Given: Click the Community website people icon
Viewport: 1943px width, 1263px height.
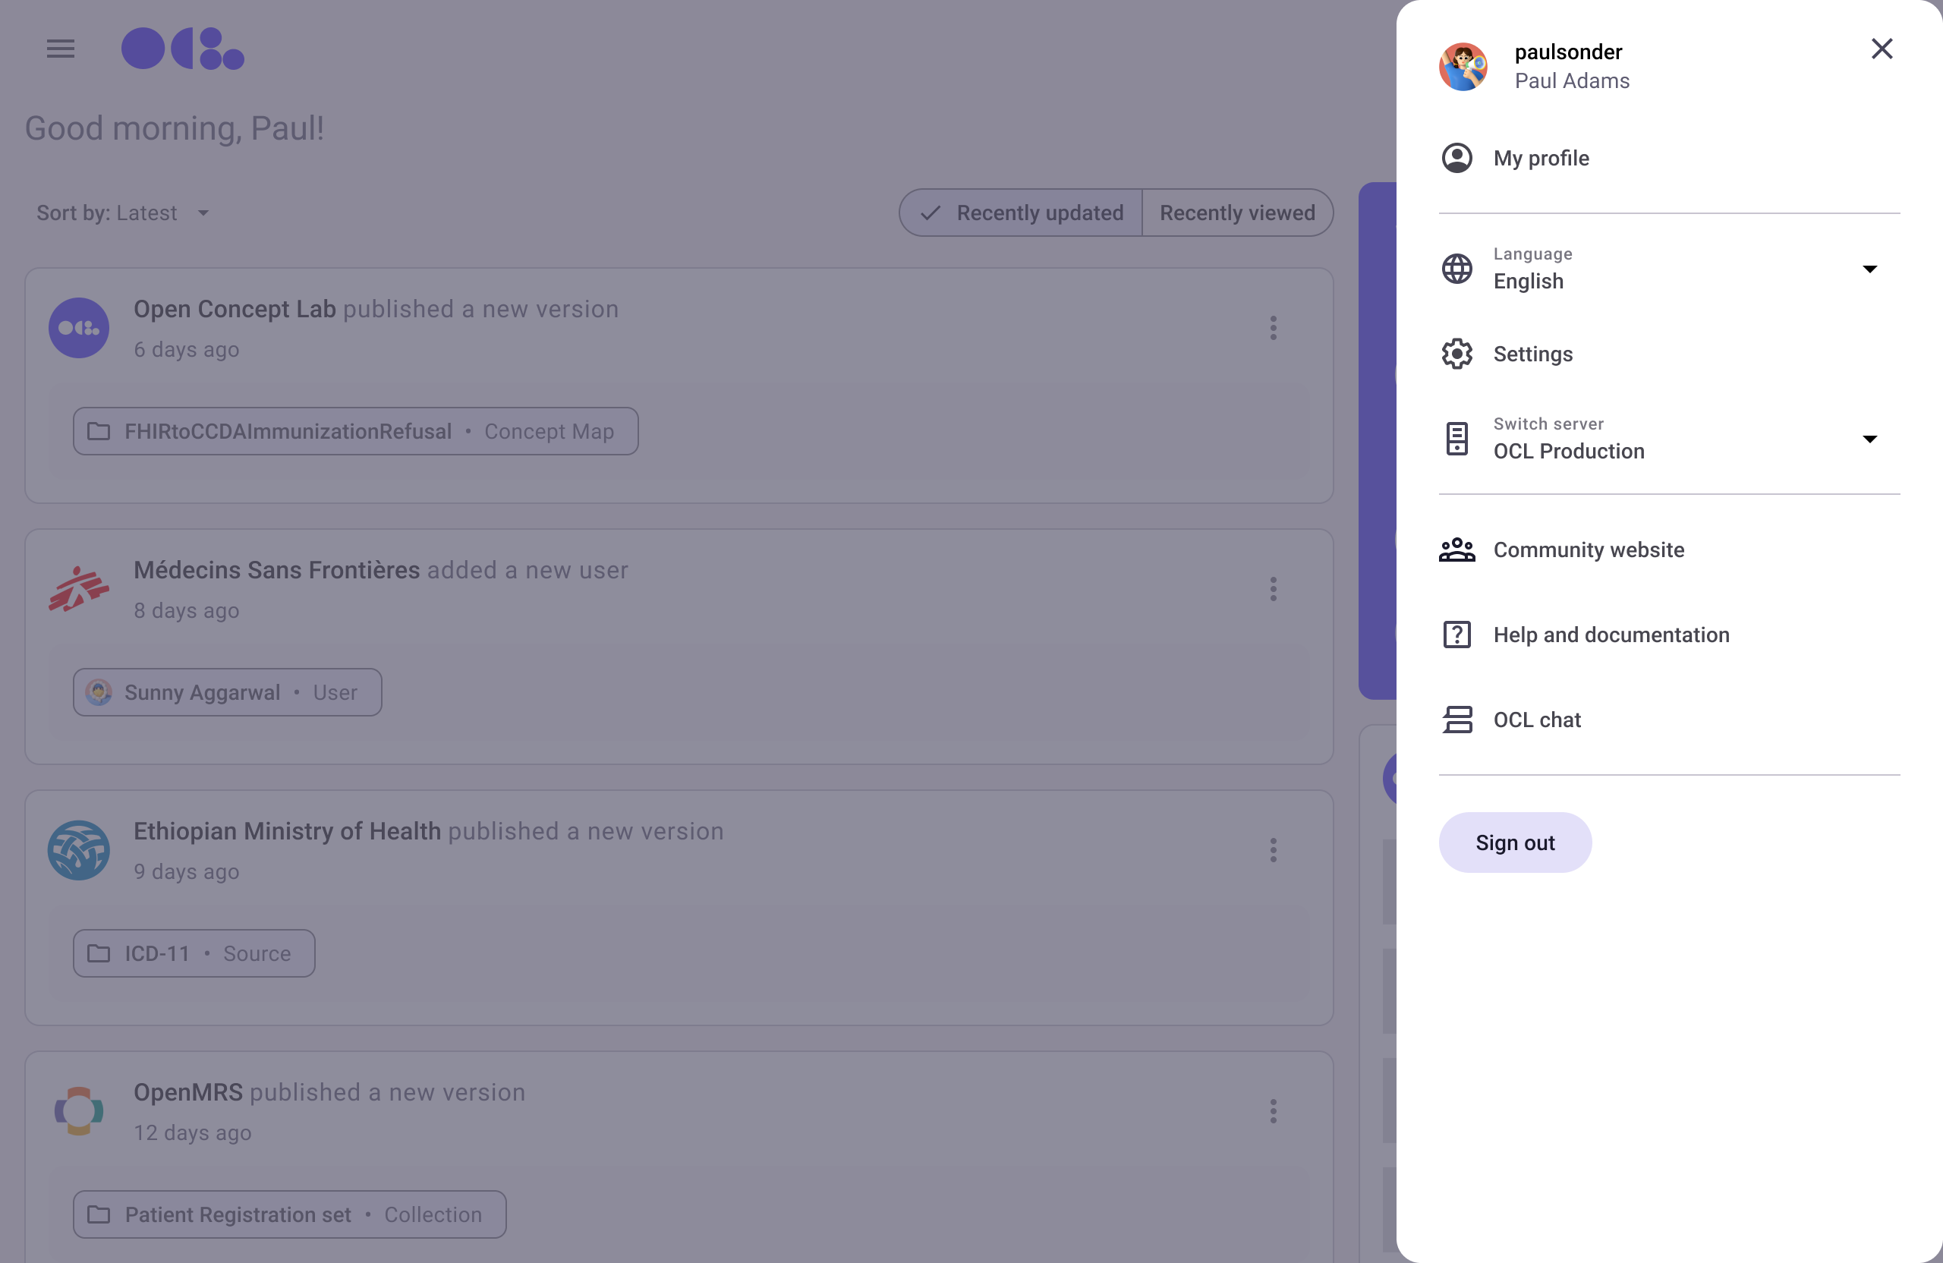Looking at the screenshot, I should 1456,550.
